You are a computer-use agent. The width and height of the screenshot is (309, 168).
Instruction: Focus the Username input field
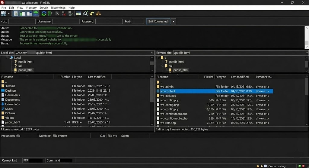pos(66,21)
